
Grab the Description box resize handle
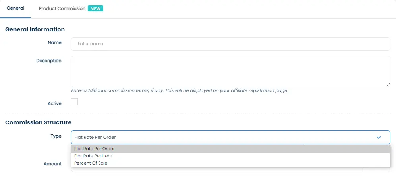pyautogui.click(x=388, y=84)
